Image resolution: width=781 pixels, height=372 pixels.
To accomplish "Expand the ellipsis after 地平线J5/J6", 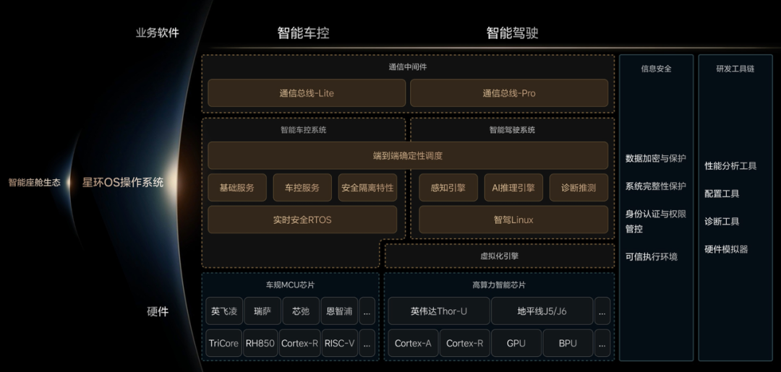I will tap(602, 311).
